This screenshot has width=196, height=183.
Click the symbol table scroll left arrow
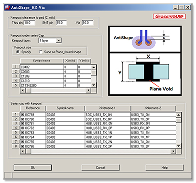pyautogui.click(x=23, y=90)
